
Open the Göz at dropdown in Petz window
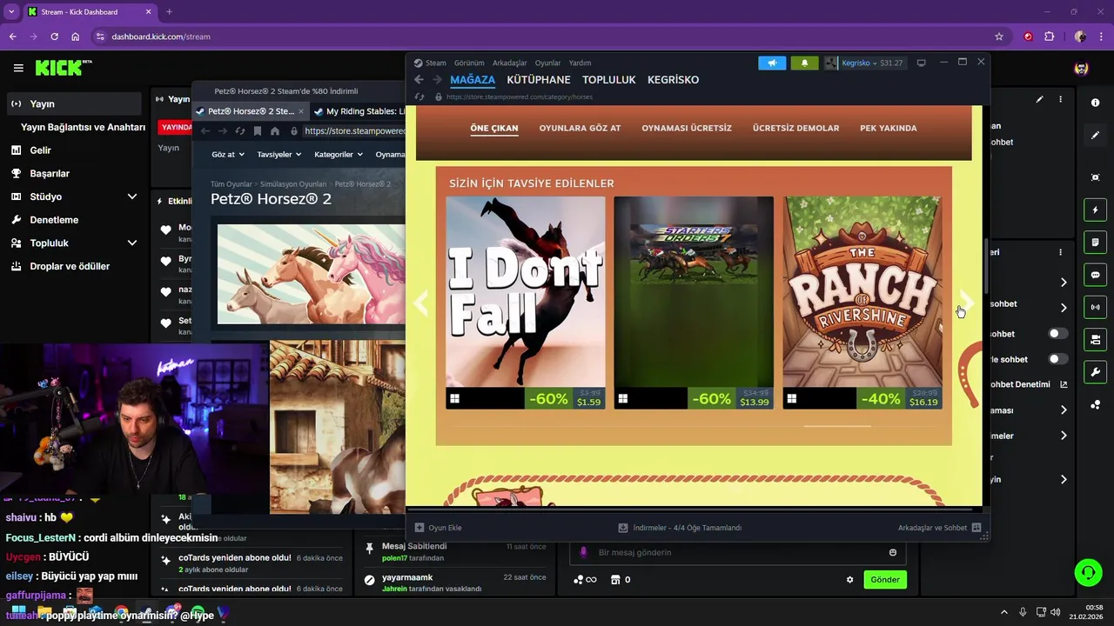pos(227,155)
